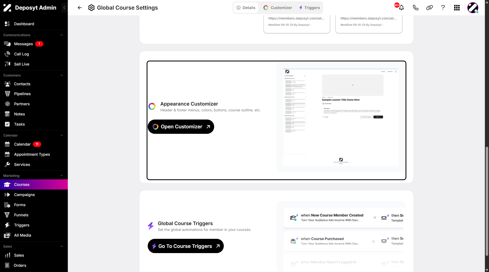The height and width of the screenshot is (272, 489).
Task: Click the Appearance Customizer color ring icon
Action: tap(152, 106)
